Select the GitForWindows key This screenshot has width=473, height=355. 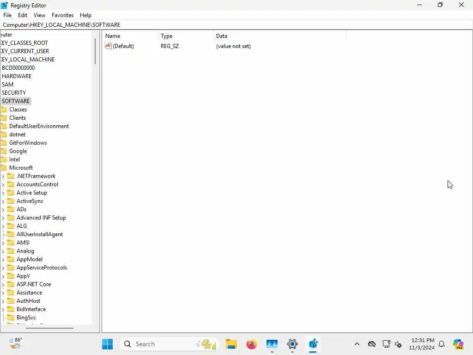tap(28, 143)
